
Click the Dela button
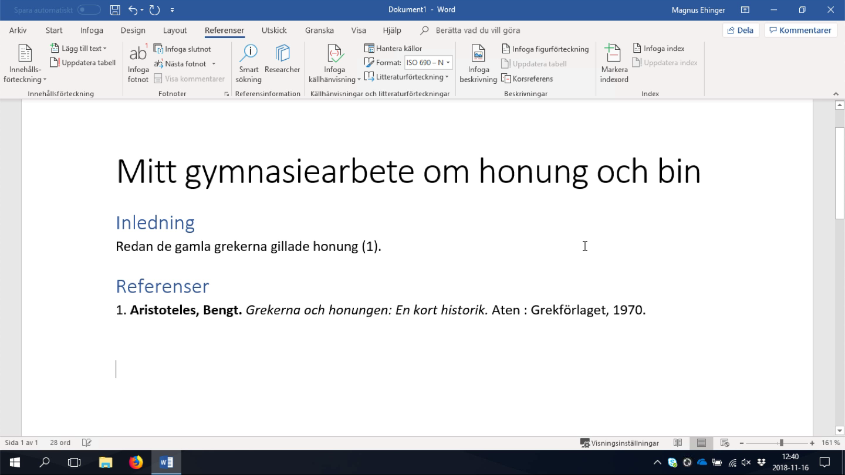pyautogui.click(x=741, y=30)
